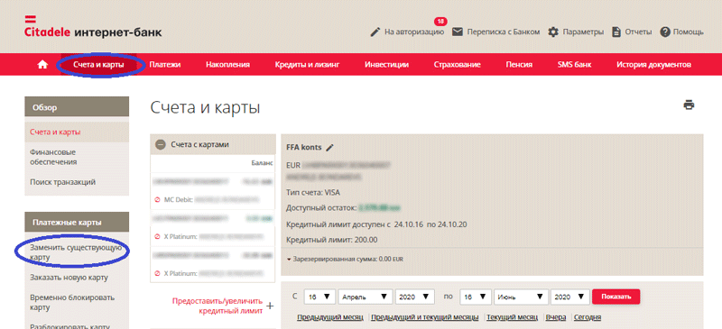Click Временно блокировать карту
The width and height of the screenshot is (722, 329).
tap(72, 302)
